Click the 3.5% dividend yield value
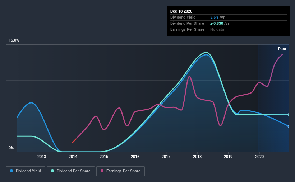Screen dimensions: 295x182 [x=214, y=17]
